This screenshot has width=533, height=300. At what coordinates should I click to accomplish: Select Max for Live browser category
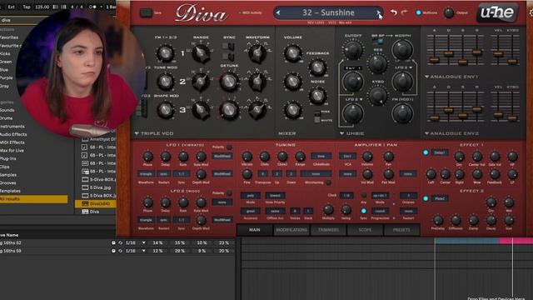pyautogui.click(x=12, y=150)
